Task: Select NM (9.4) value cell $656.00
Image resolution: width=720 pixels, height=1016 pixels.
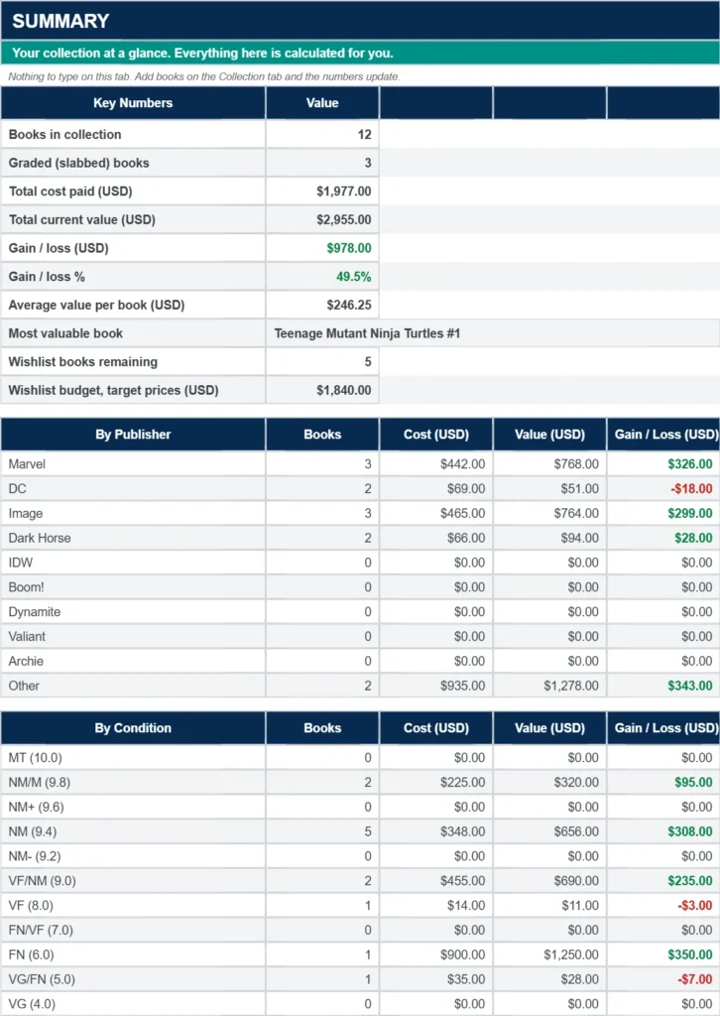Action: (x=549, y=831)
